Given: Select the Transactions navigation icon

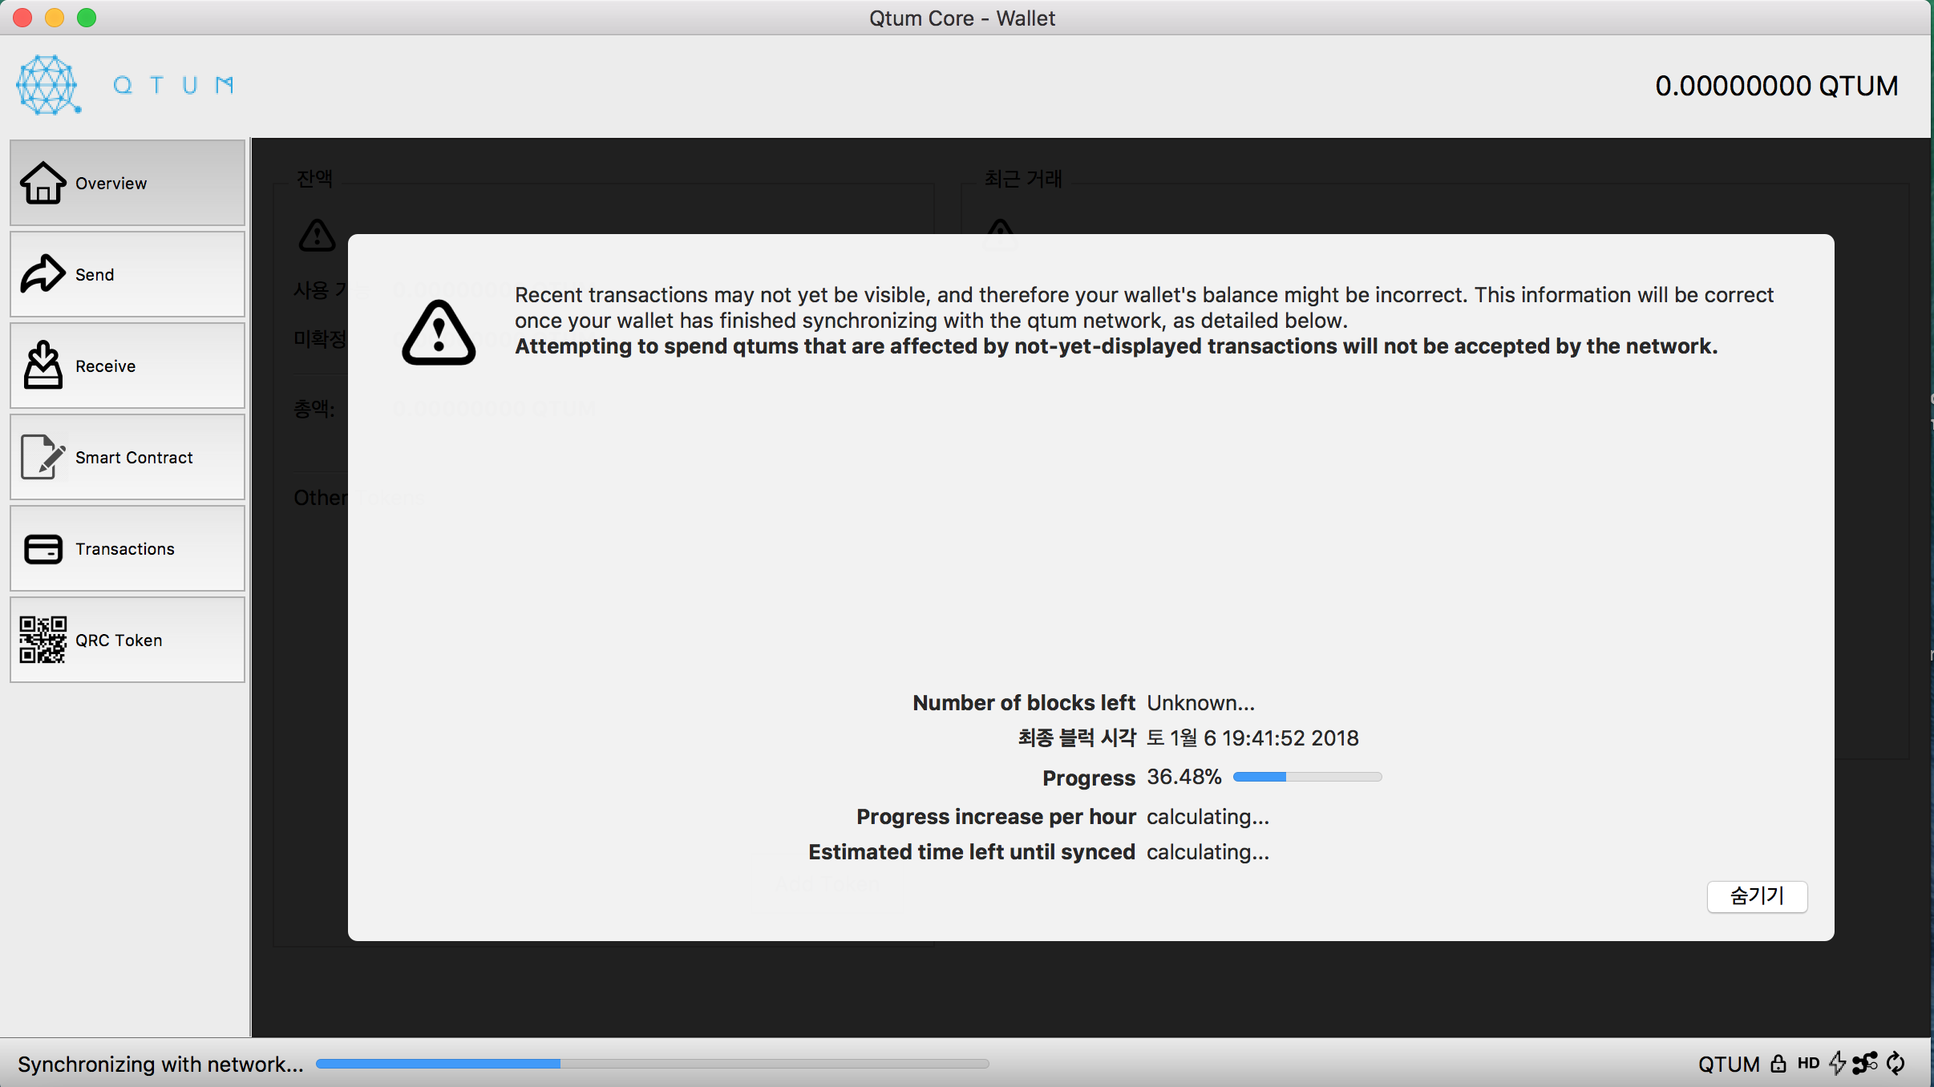Looking at the screenshot, I should coord(42,548).
